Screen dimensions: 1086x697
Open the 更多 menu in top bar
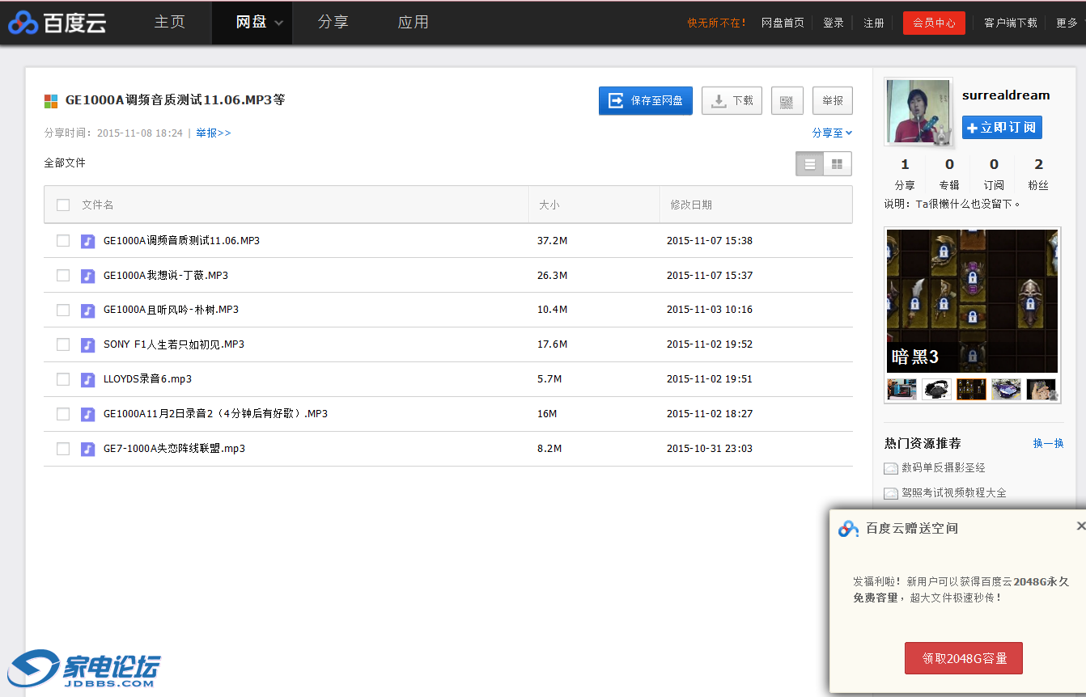tap(1067, 23)
